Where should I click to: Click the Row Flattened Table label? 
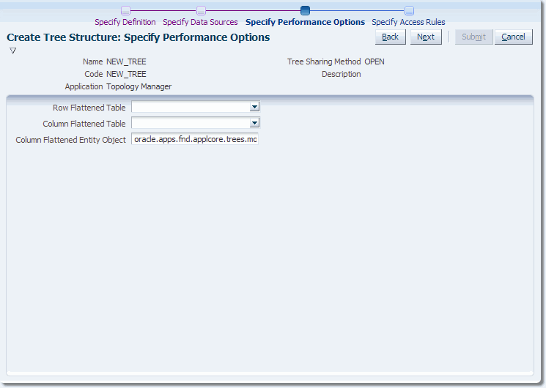coord(89,108)
